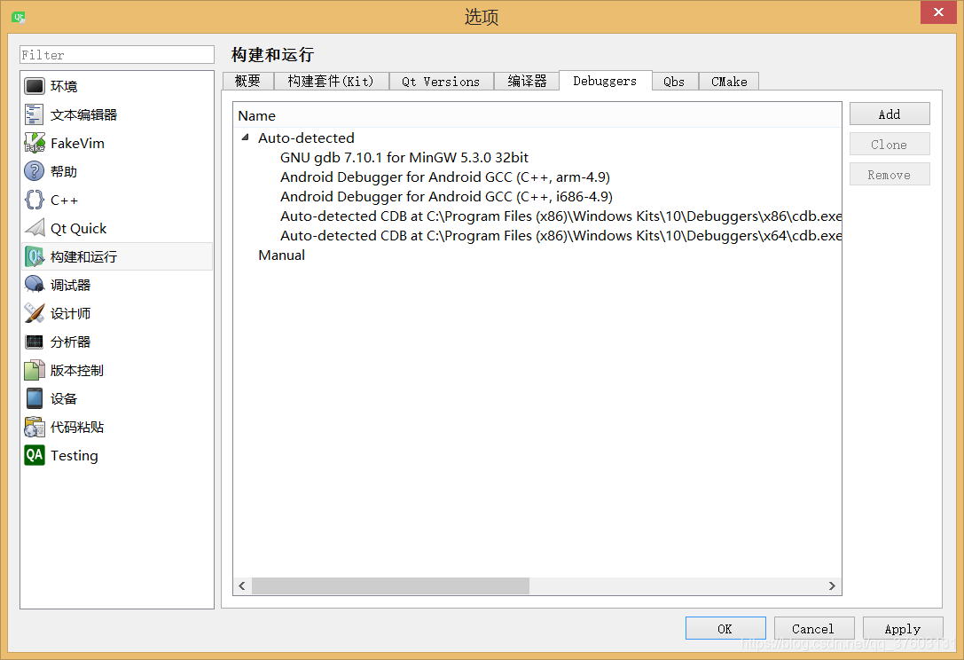The width and height of the screenshot is (964, 660).
Task: Confirm with the OK button
Action: pos(725,628)
